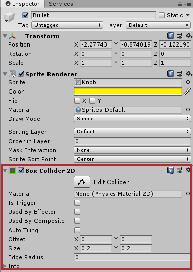The width and height of the screenshot is (193, 272).
Task: Collapse the Sprite Renderer component foldout
Action: (x=5, y=74)
